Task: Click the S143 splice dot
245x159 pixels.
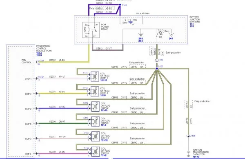Action: tap(120, 5)
